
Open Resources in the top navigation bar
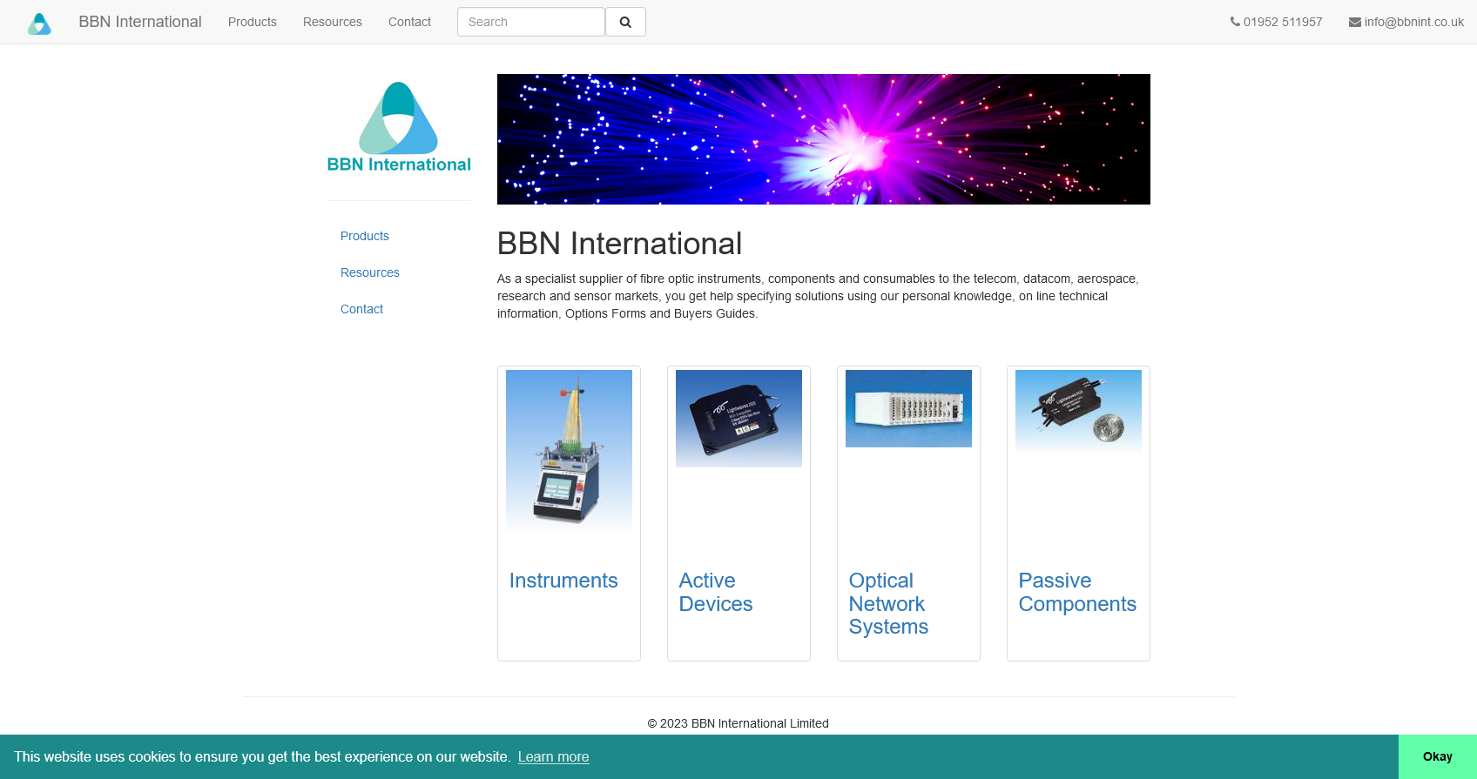tap(332, 22)
